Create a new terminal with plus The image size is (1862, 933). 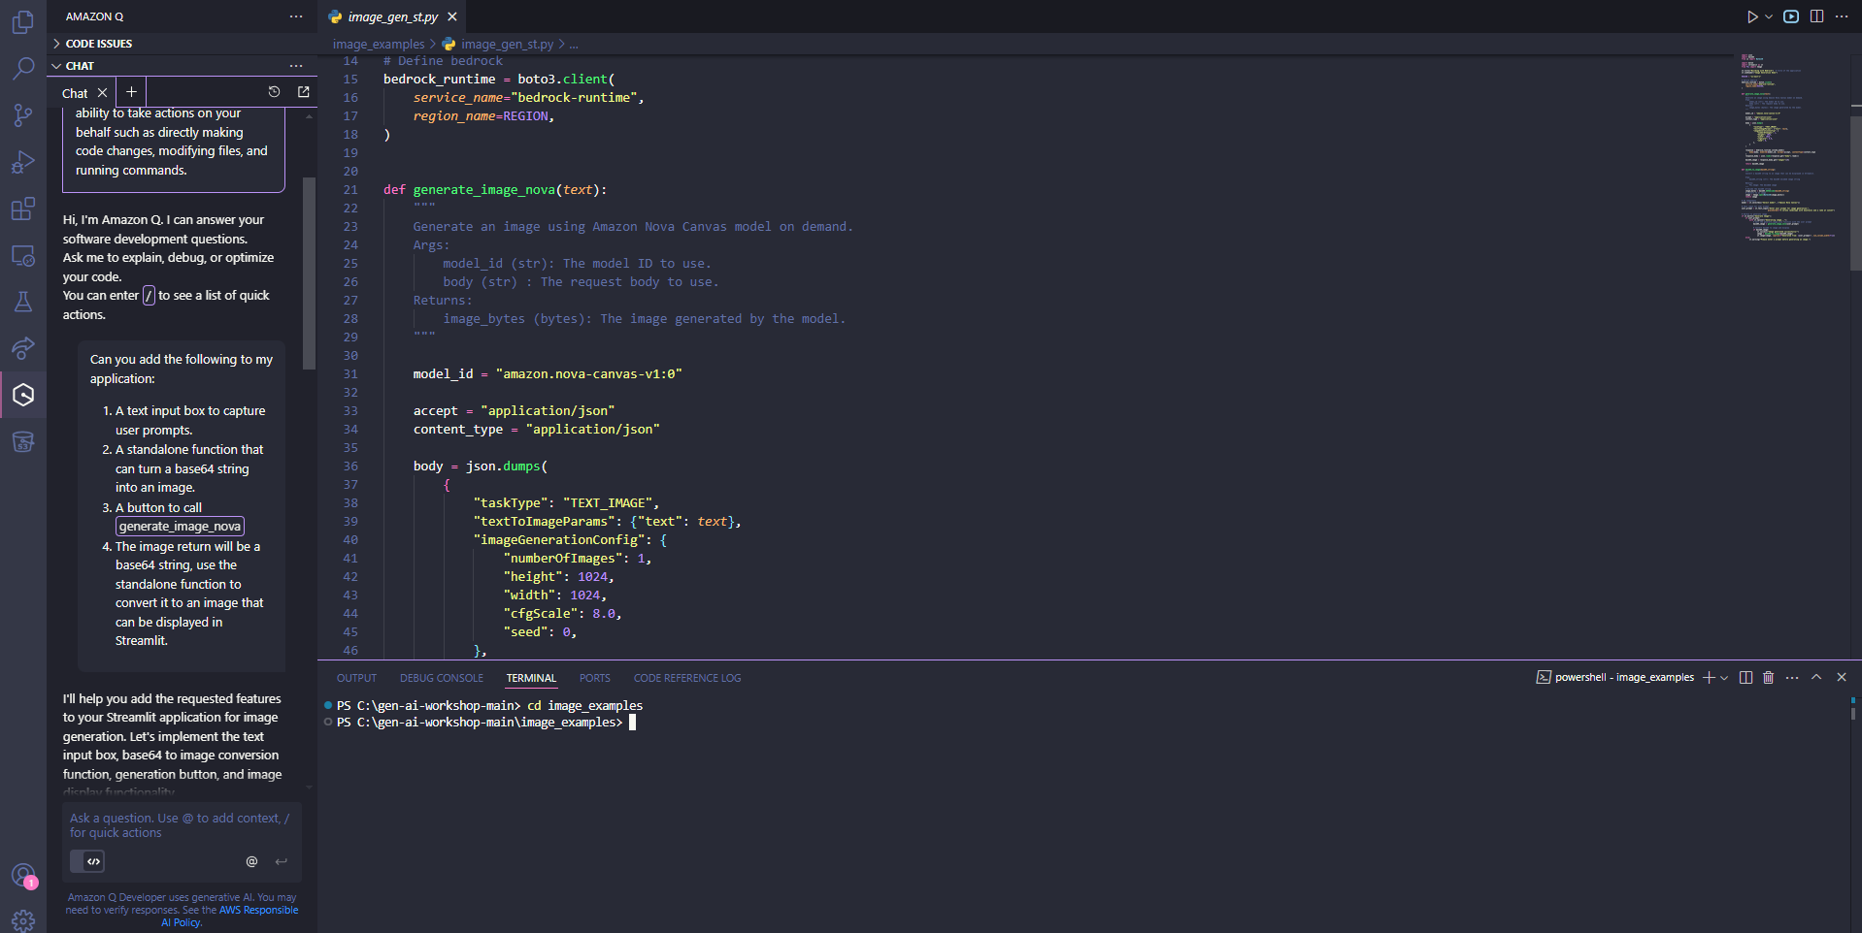pos(1709,677)
